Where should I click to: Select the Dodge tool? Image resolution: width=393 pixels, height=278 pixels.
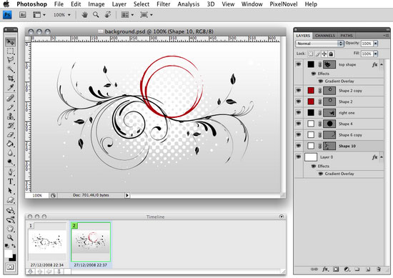pos(10,162)
